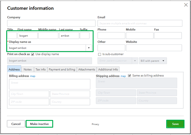Focus the Company name field
Image resolution: width=191 pixels, height=135 pixels.
(x=51, y=23)
